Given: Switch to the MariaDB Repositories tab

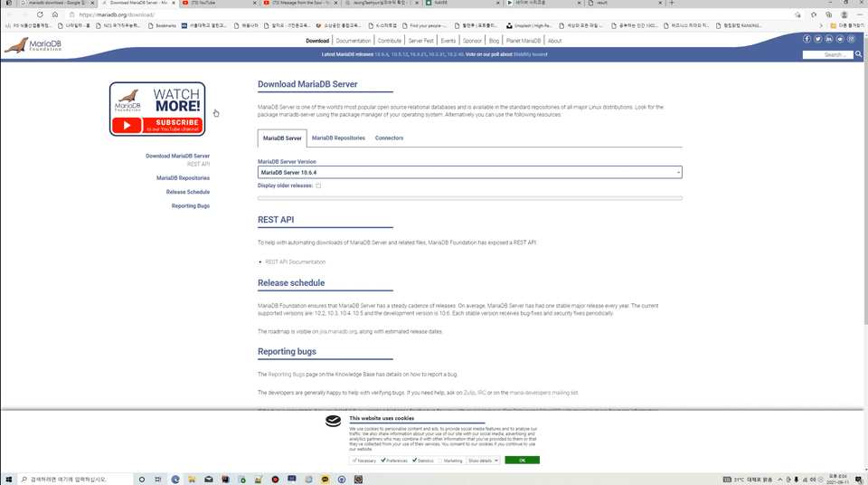Looking at the screenshot, I should pyautogui.click(x=338, y=138).
